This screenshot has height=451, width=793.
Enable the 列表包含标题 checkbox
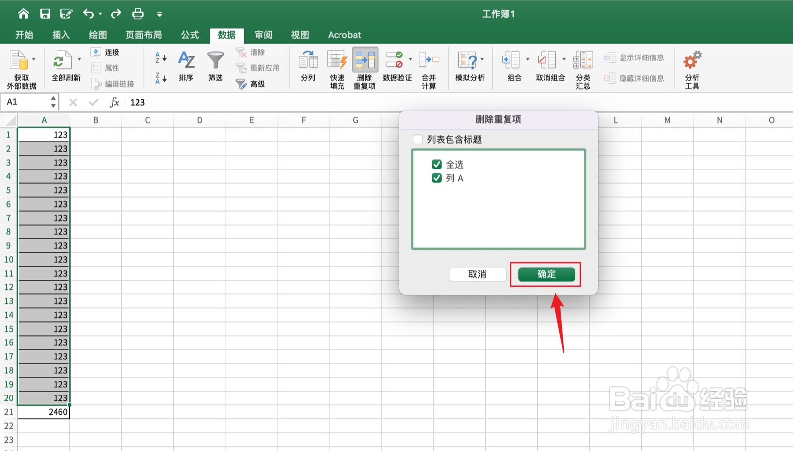[418, 139]
